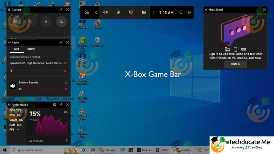Open Game Bar settings gear
The image size is (274, 154).
(x=189, y=13)
